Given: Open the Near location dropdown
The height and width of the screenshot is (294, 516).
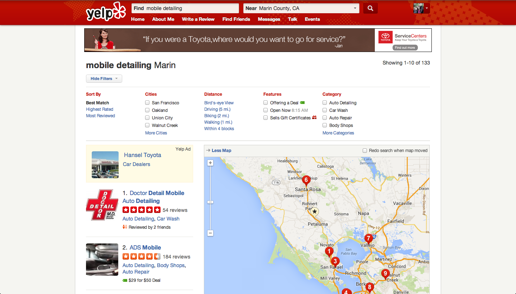Looking at the screenshot, I should point(355,8).
